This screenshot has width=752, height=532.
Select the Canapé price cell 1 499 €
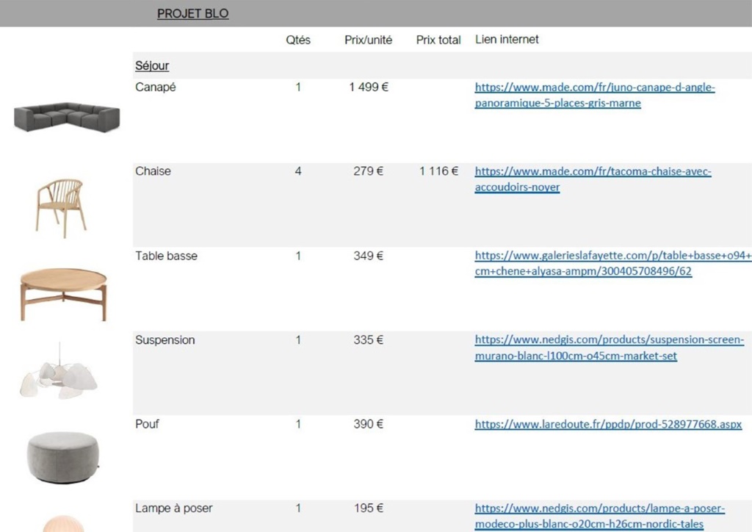[369, 87]
